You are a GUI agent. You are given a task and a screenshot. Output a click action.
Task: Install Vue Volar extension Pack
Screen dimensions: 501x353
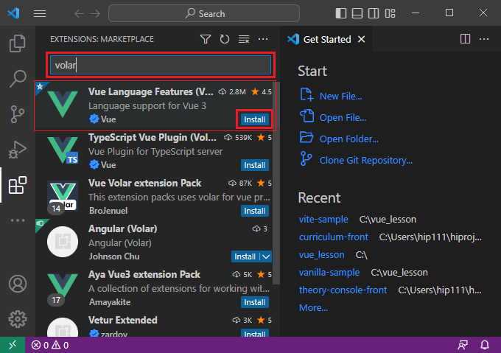point(254,211)
